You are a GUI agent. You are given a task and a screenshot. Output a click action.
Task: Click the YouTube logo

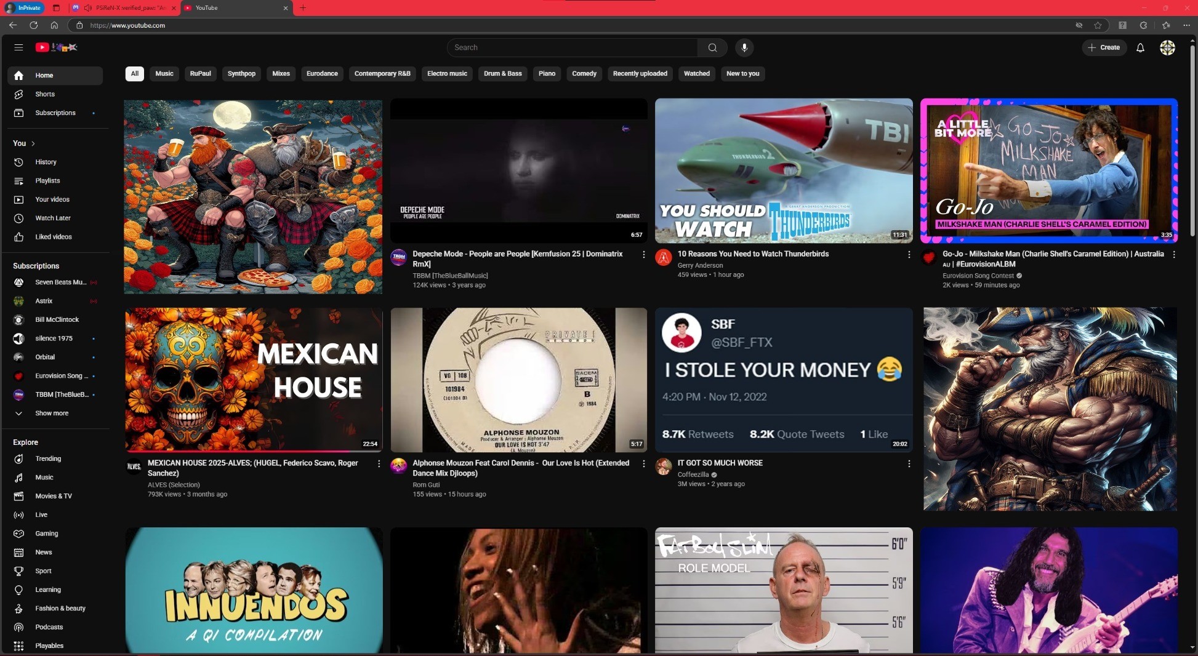click(56, 47)
